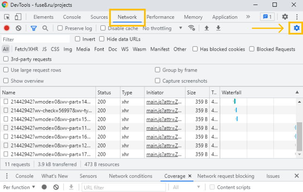Click the Export HAR download icon
Image resolution: width=303 pixels, height=192 pixels.
pyautogui.click(x=218, y=28)
